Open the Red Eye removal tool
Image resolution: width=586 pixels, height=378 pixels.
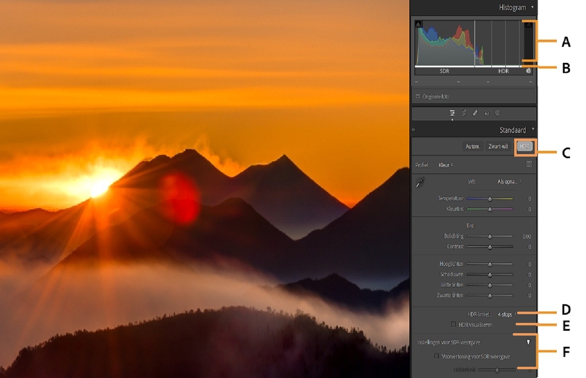coord(486,113)
